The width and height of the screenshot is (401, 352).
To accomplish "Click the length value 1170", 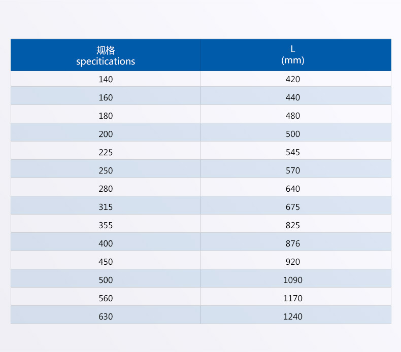I will point(293,298).
